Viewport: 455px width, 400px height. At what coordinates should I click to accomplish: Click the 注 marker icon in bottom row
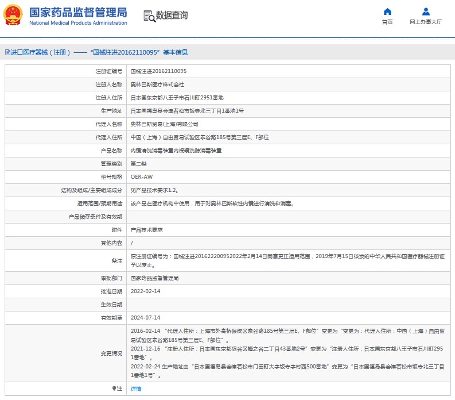click(x=114, y=389)
